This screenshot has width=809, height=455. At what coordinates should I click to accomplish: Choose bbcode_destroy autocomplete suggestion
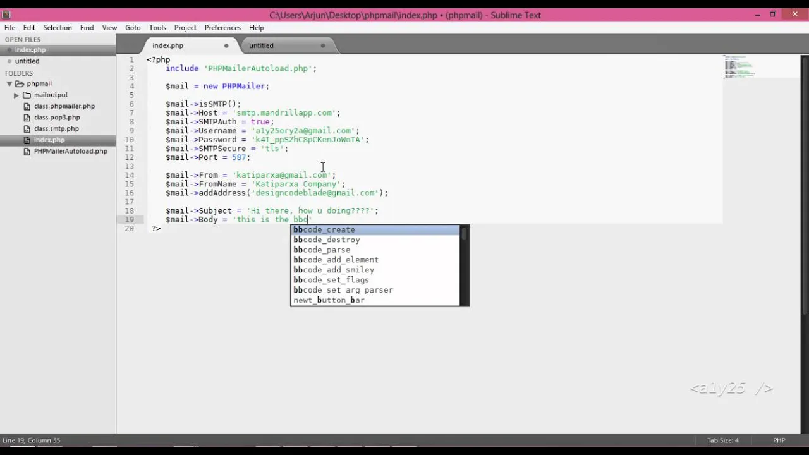coord(375,240)
